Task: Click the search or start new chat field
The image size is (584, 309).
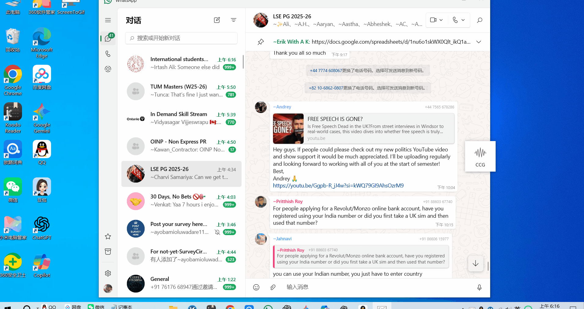Action: [x=181, y=38]
